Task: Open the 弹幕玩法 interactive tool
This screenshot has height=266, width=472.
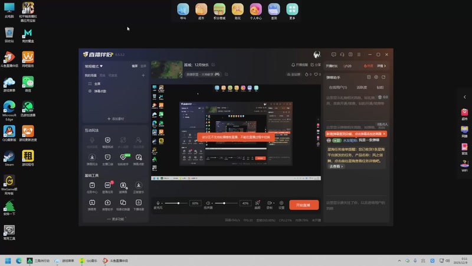Action: coord(92,159)
